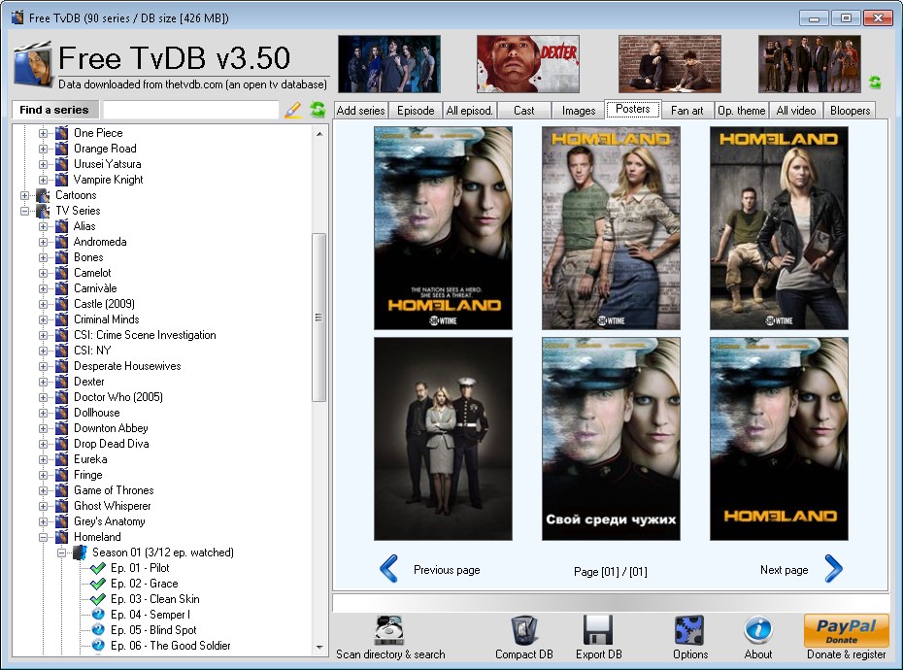Screen dimensions: 903x670
Task: Click the blue Previous page arrow
Action: [389, 569]
